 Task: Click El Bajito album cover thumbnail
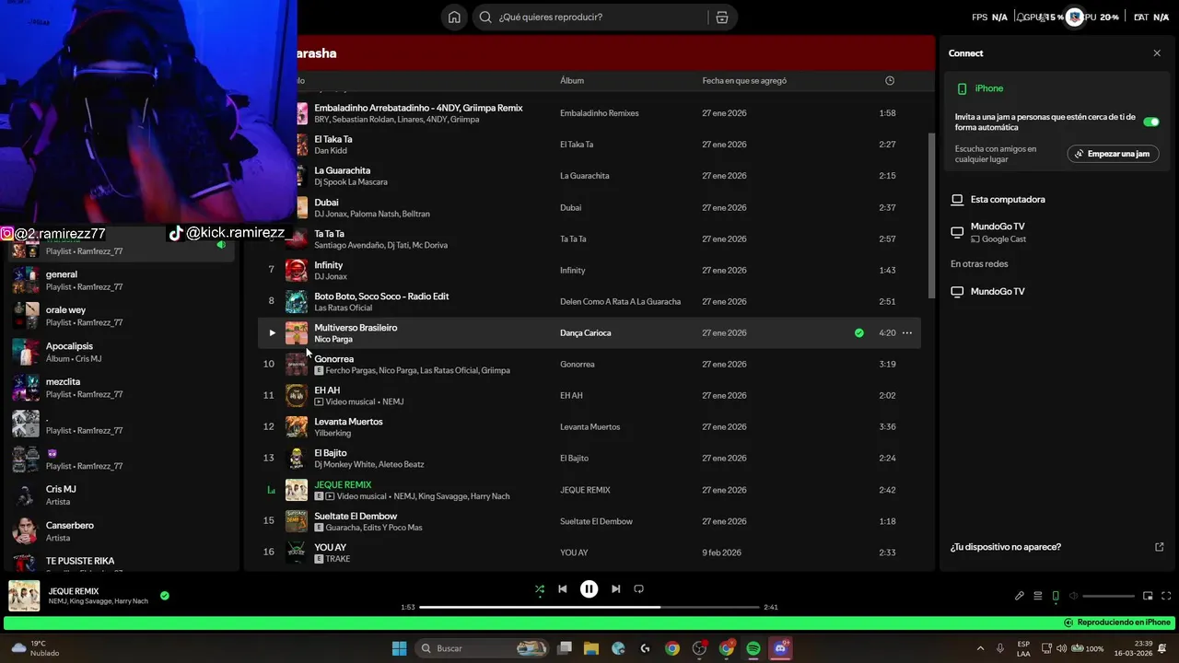[x=297, y=459]
